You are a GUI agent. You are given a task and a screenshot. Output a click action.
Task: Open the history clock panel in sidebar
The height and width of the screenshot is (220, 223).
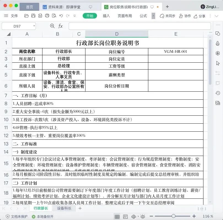click(x=217, y=93)
